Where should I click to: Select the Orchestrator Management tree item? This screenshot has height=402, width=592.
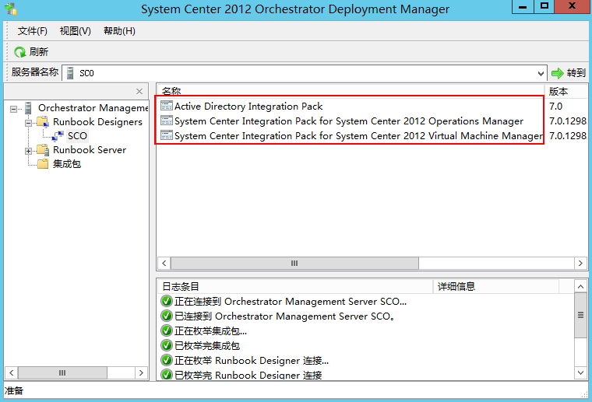point(93,108)
